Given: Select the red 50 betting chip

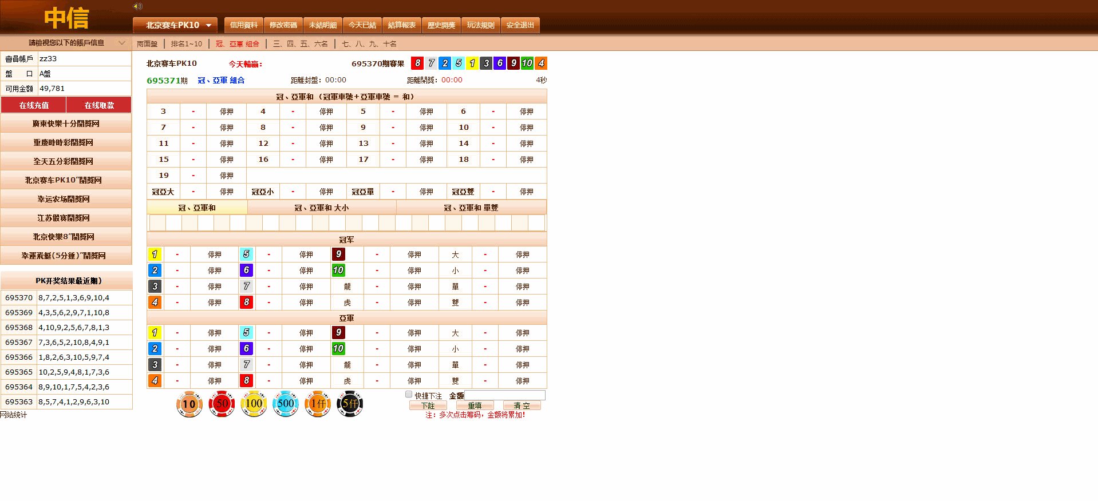Looking at the screenshot, I should click(222, 404).
